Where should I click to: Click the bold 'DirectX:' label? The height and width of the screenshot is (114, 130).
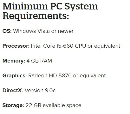[x=13, y=91]
